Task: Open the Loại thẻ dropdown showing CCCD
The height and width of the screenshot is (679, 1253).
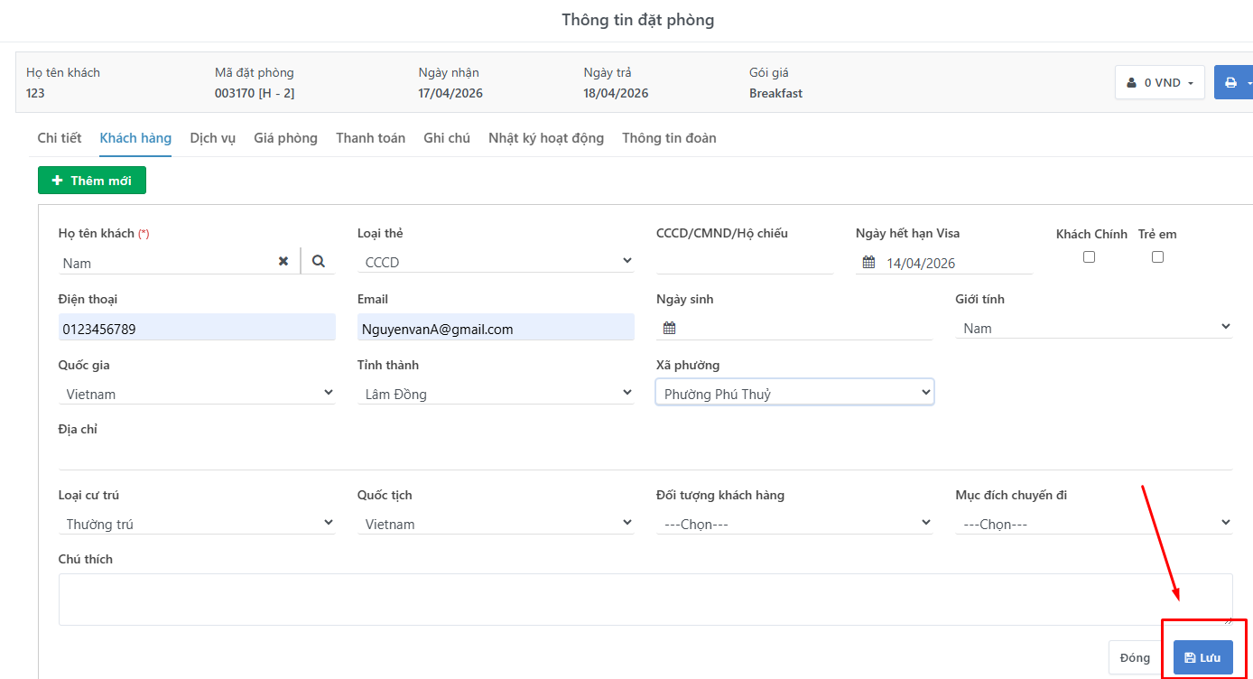Action: click(x=496, y=262)
